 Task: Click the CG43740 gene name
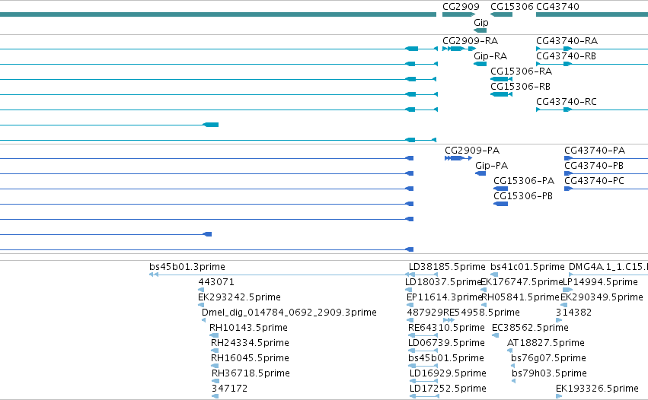[557, 7]
